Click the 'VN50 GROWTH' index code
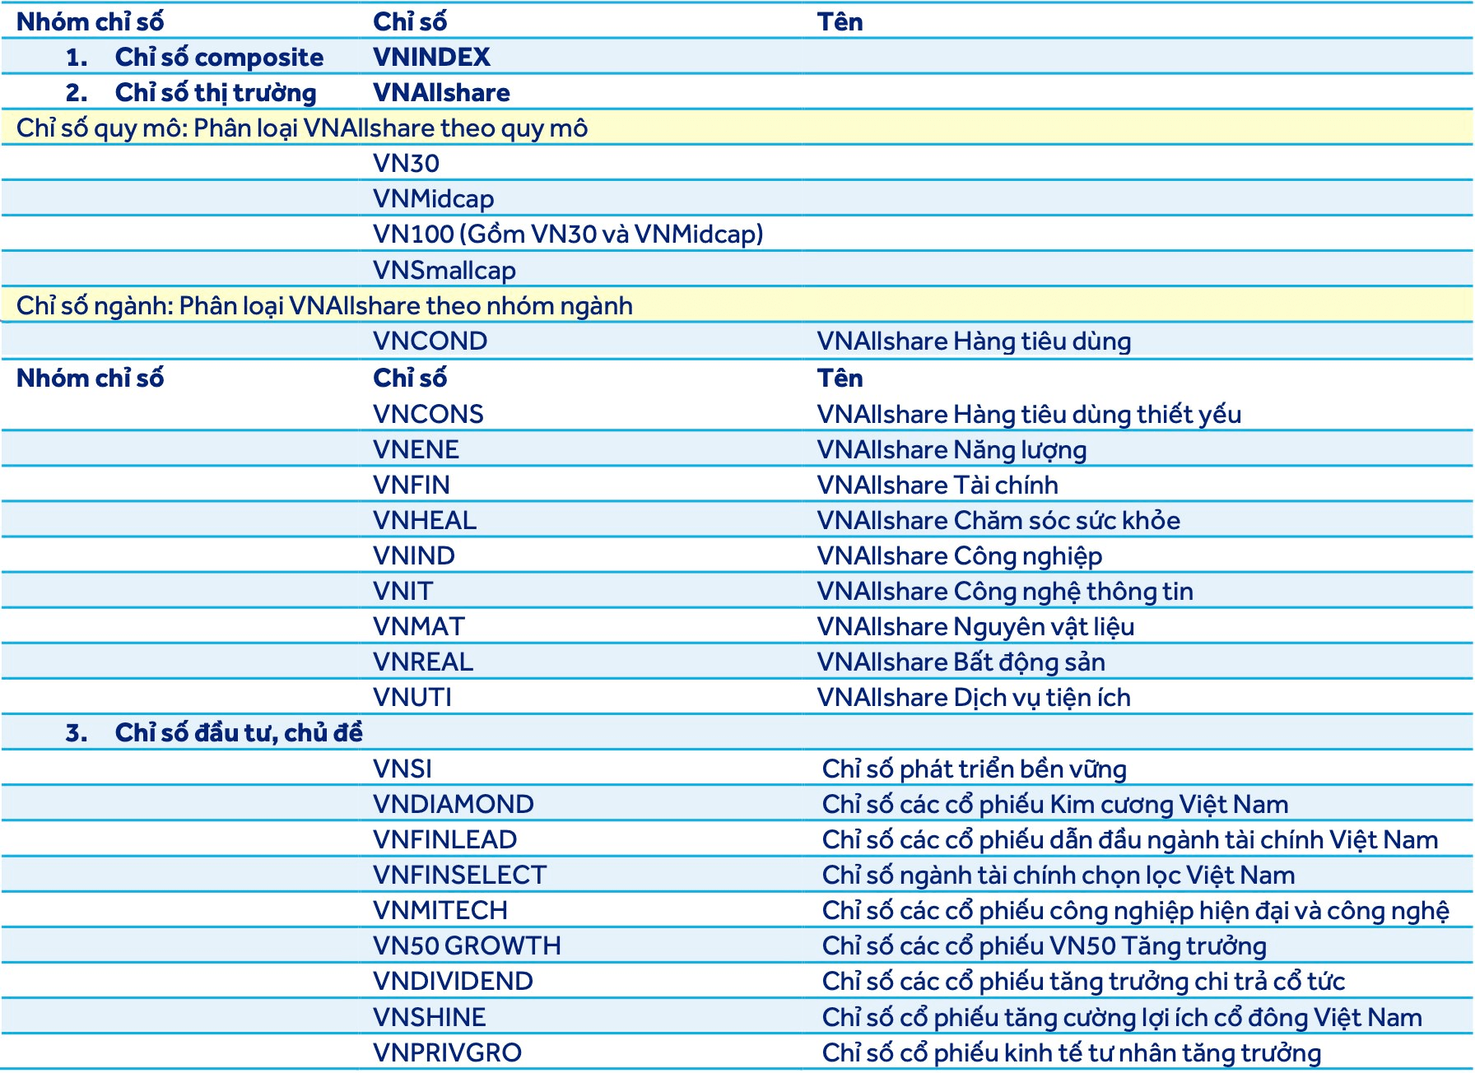Screen dimensions: 1475x1073 [x=467, y=945]
